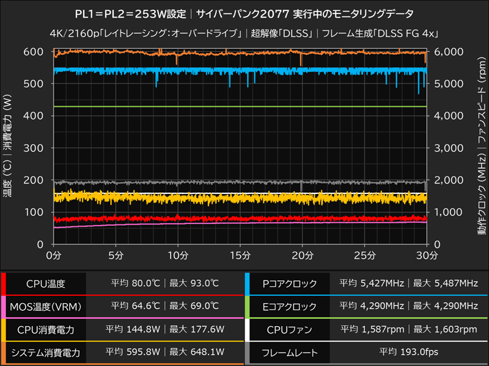Select the 4K/2160p settings subtitle

click(244, 30)
